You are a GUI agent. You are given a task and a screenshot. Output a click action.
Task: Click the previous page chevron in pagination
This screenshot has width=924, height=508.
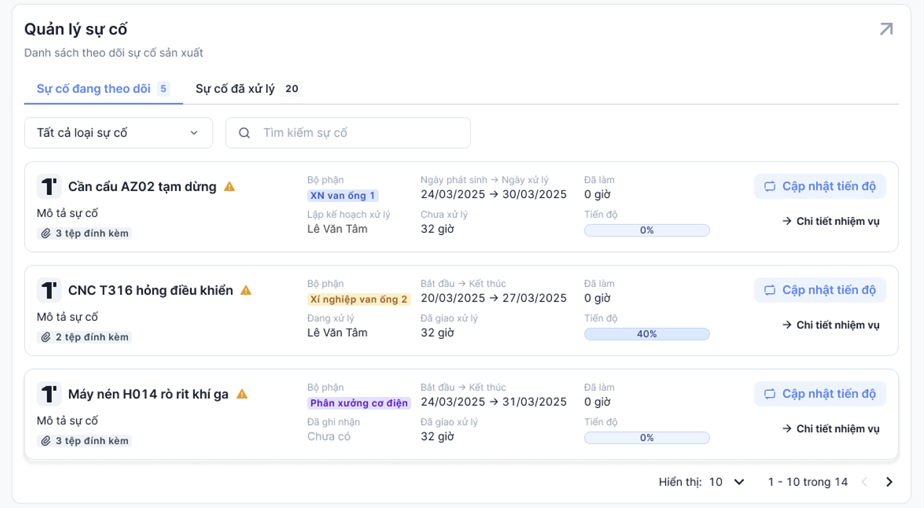click(864, 482)
